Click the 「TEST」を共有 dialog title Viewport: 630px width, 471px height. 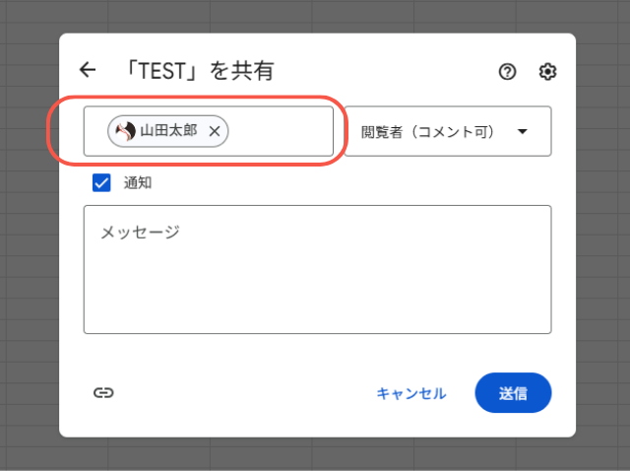(199, 71)
